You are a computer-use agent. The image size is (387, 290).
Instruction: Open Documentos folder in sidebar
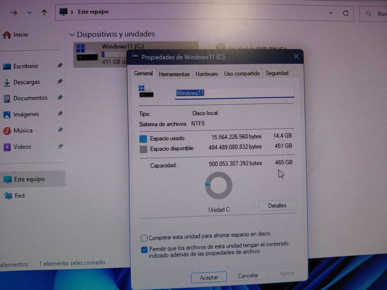[x=26, y=98]
